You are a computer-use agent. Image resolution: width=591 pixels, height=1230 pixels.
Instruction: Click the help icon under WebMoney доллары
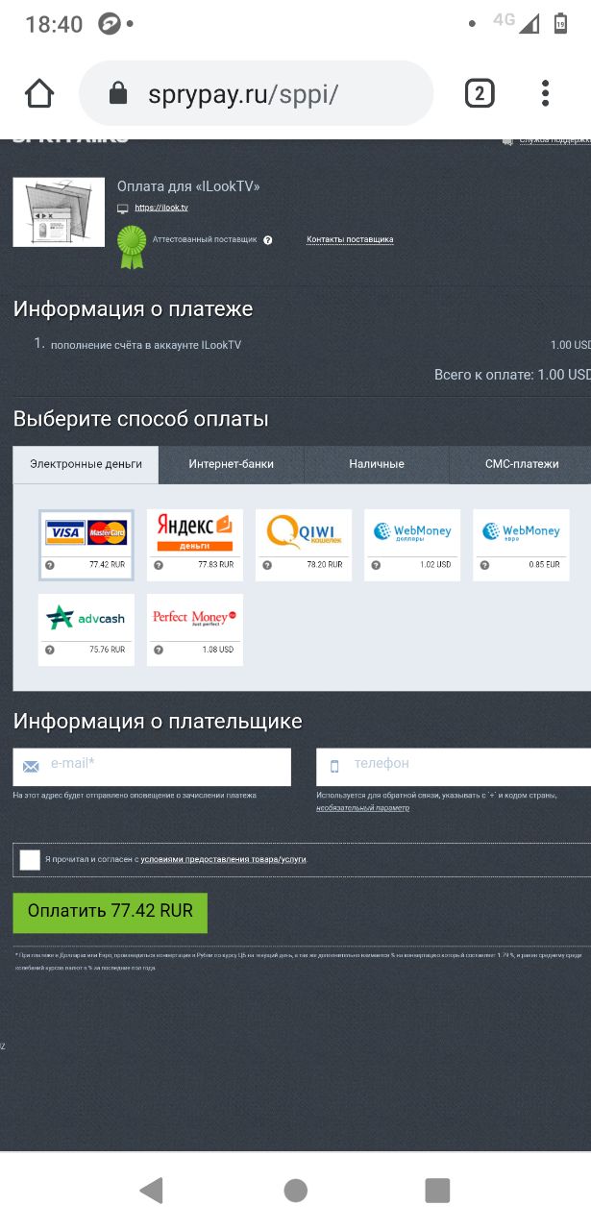(x=376, y=565)
